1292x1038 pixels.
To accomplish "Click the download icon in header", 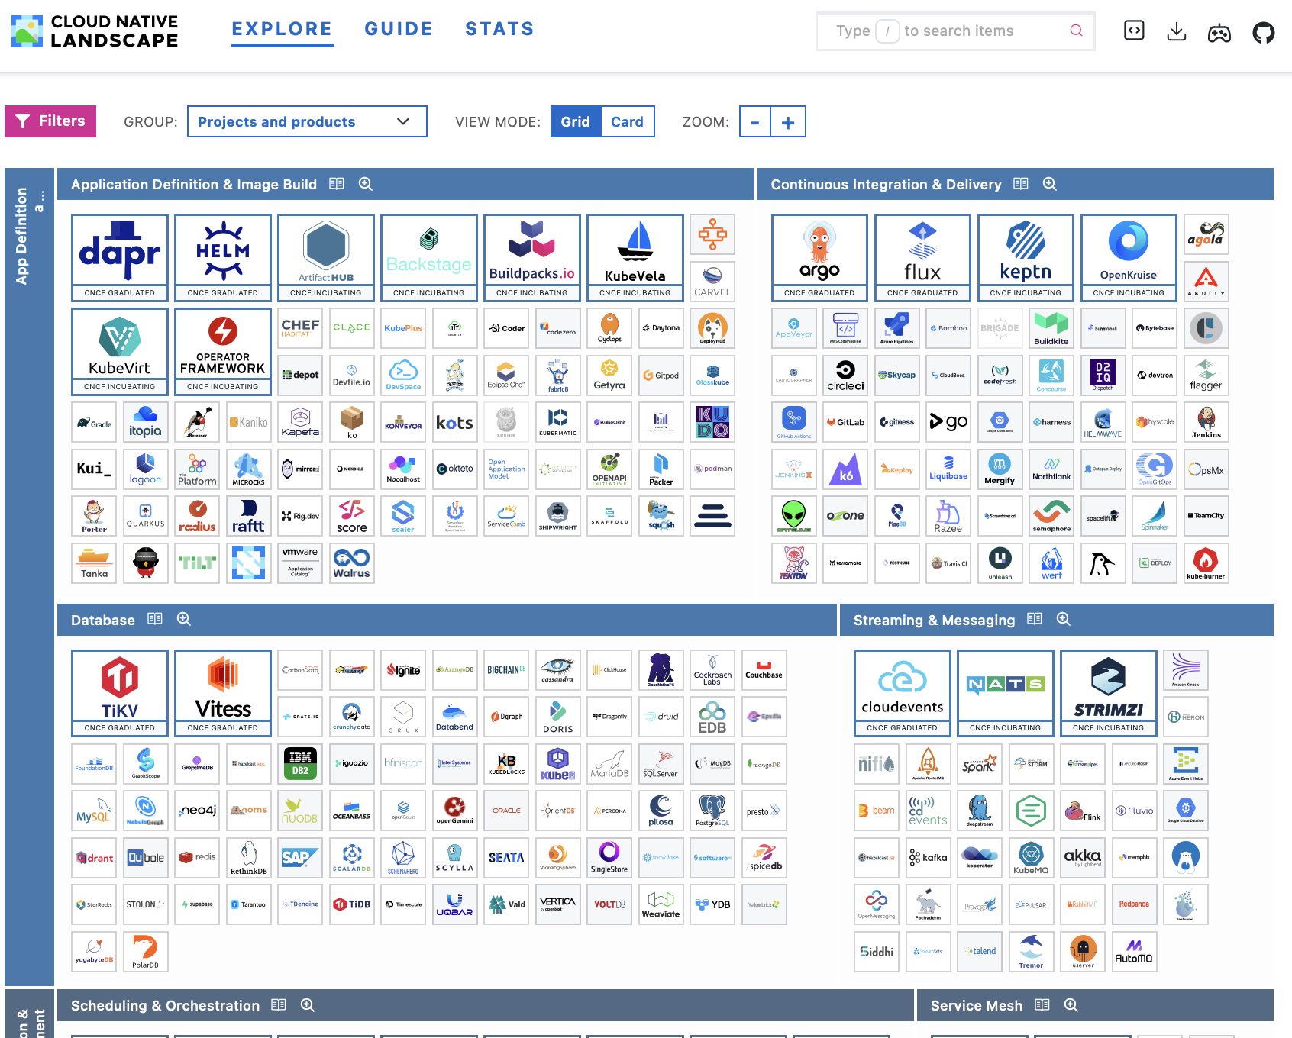I will [1177, 31].
